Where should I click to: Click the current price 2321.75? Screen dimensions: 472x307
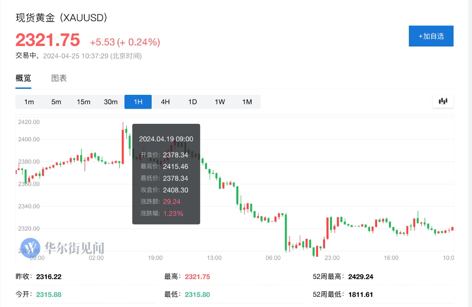tap(48, 41)
